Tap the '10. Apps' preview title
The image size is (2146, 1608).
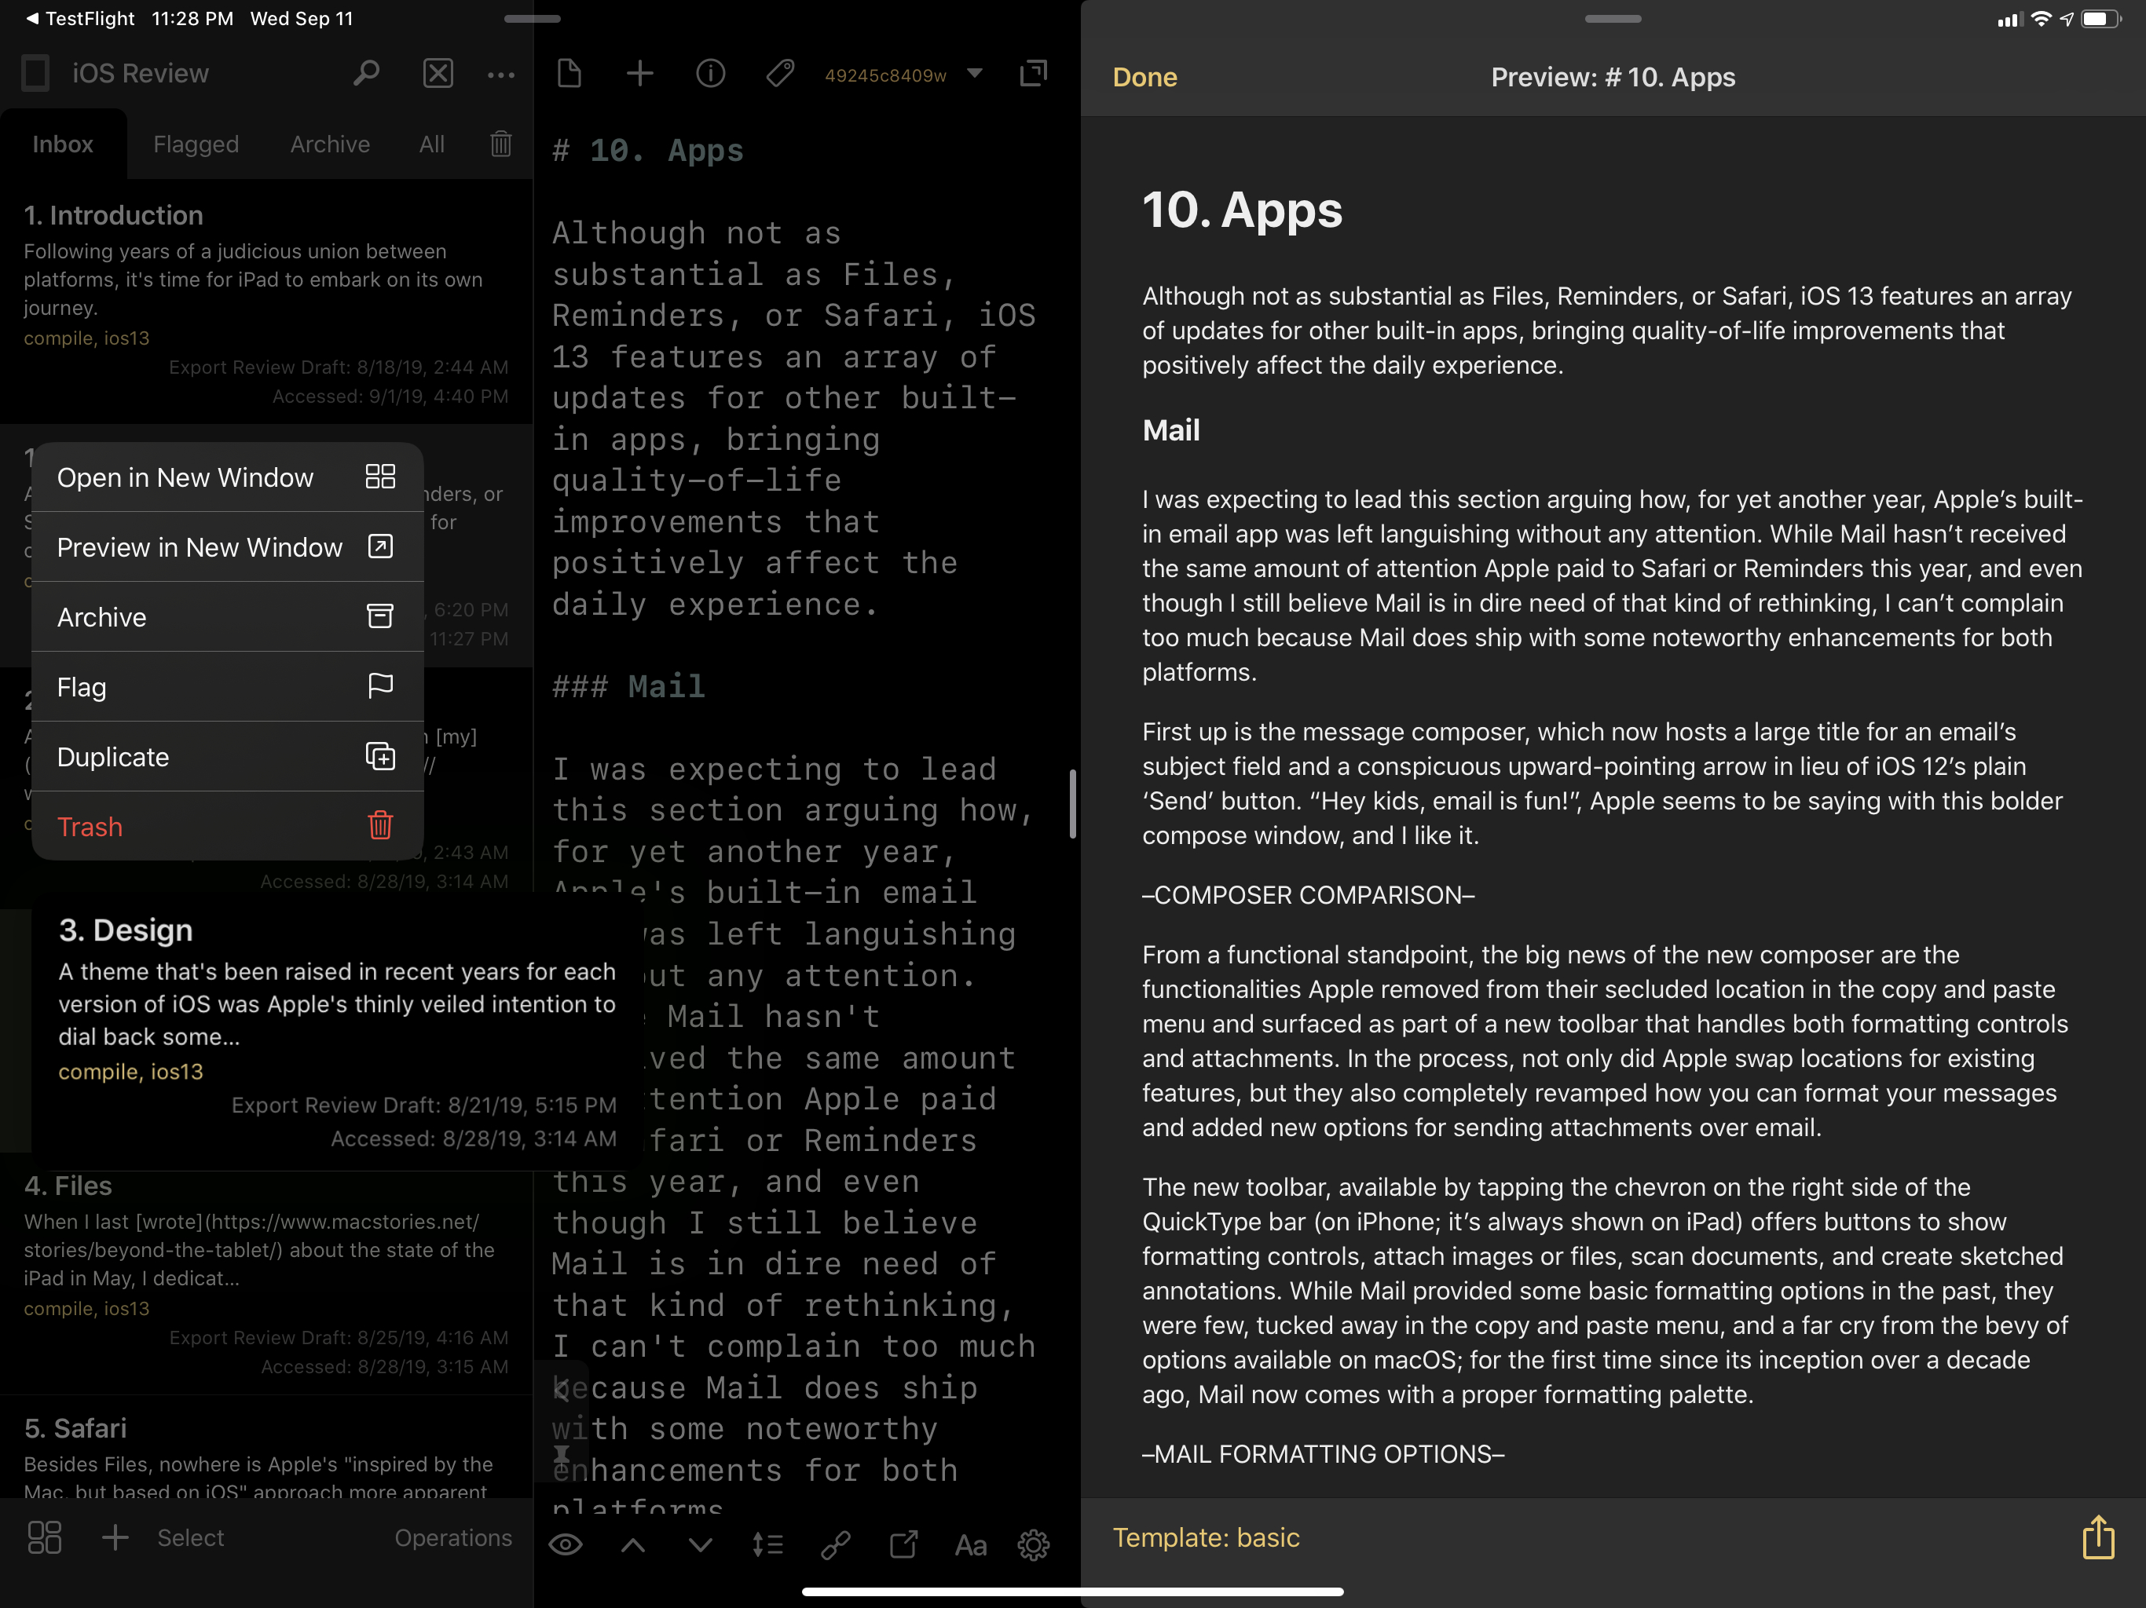point(1242,210)
